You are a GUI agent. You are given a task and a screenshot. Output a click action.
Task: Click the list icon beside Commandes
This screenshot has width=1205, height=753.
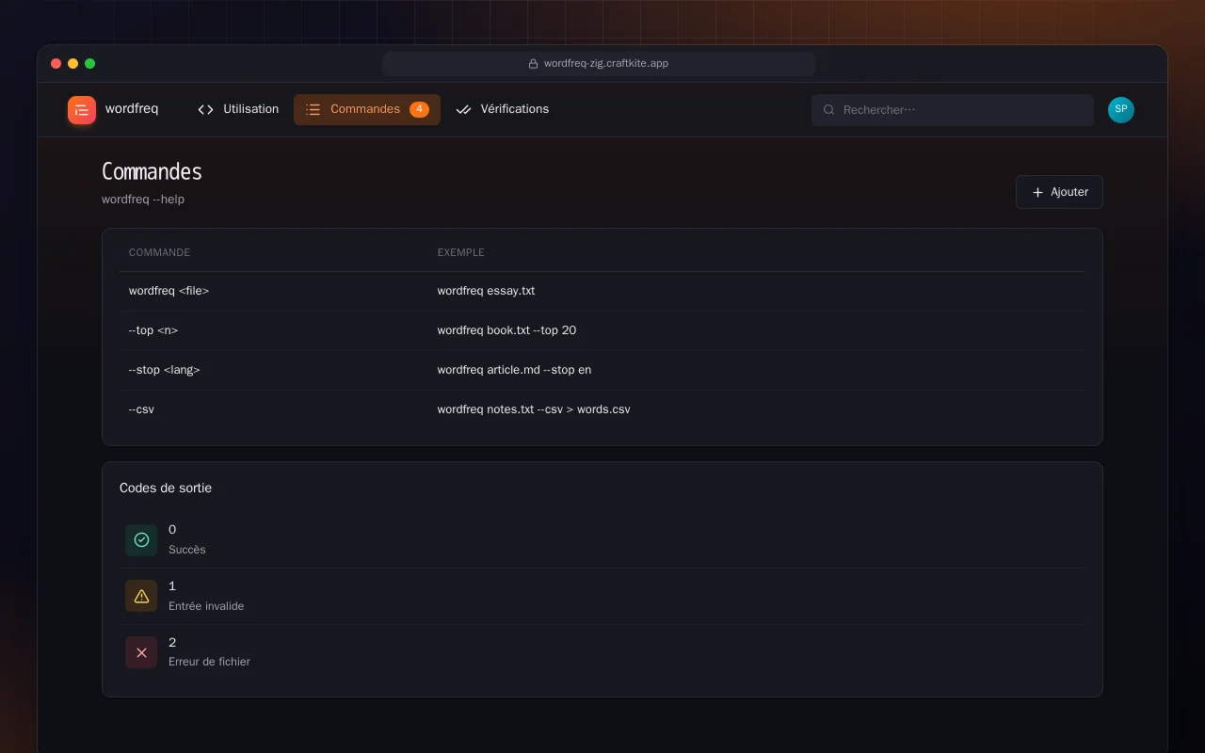(x=313, y=110)
